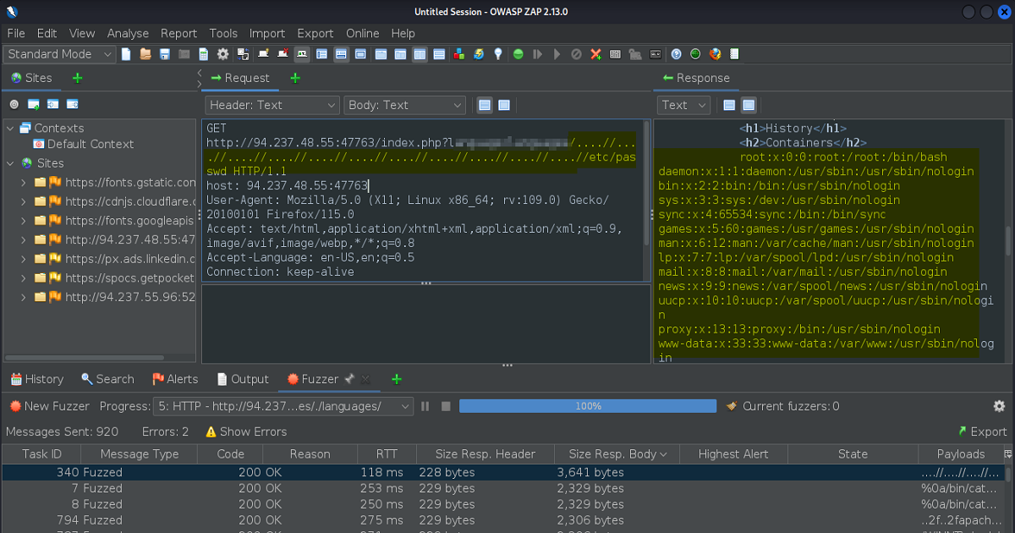1015x533 pixels.
Task: Click the target scope icon in Sites panel
Action: [14, 105]
